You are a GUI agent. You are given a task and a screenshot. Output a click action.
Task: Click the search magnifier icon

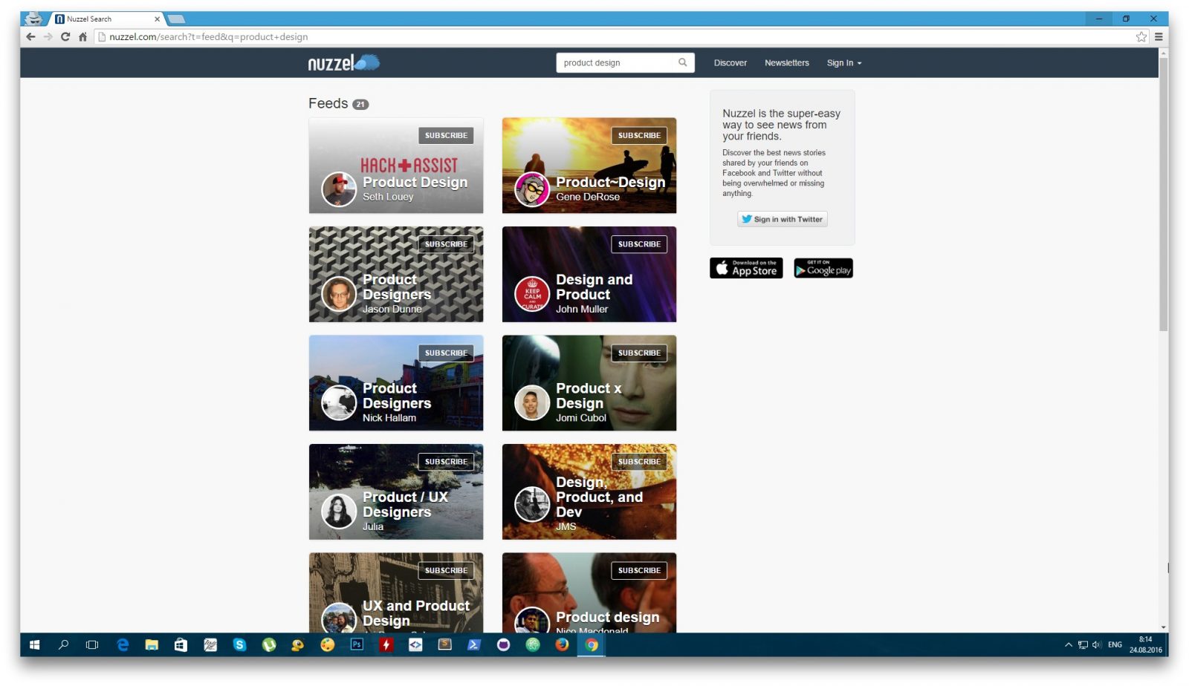(x=682, y=62)
